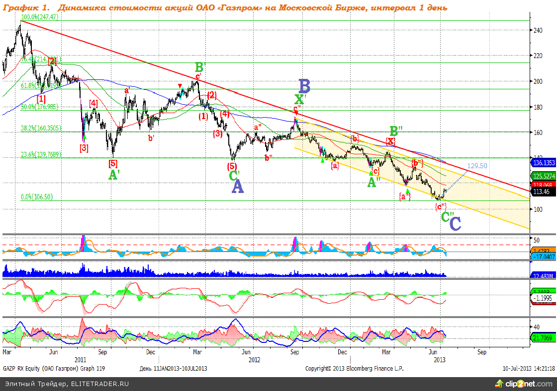Click the large blue wave B label
Viewport: 557px width, 391px height.
pos(304,86)
